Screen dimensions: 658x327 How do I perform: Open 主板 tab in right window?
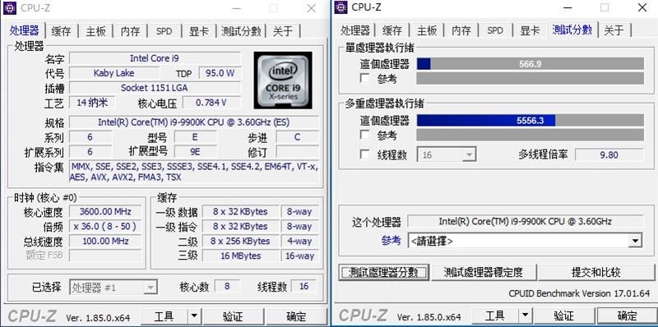(427, 30)
